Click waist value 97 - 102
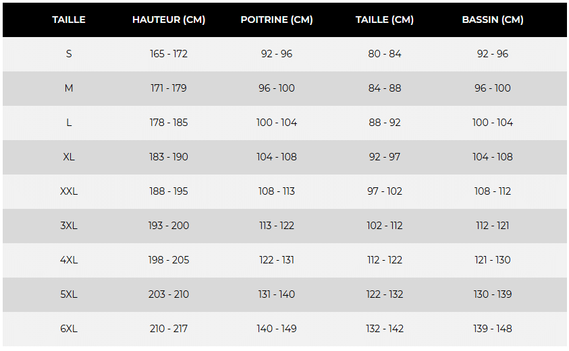The height and width of the screenshot is (351, 569). 384,191
